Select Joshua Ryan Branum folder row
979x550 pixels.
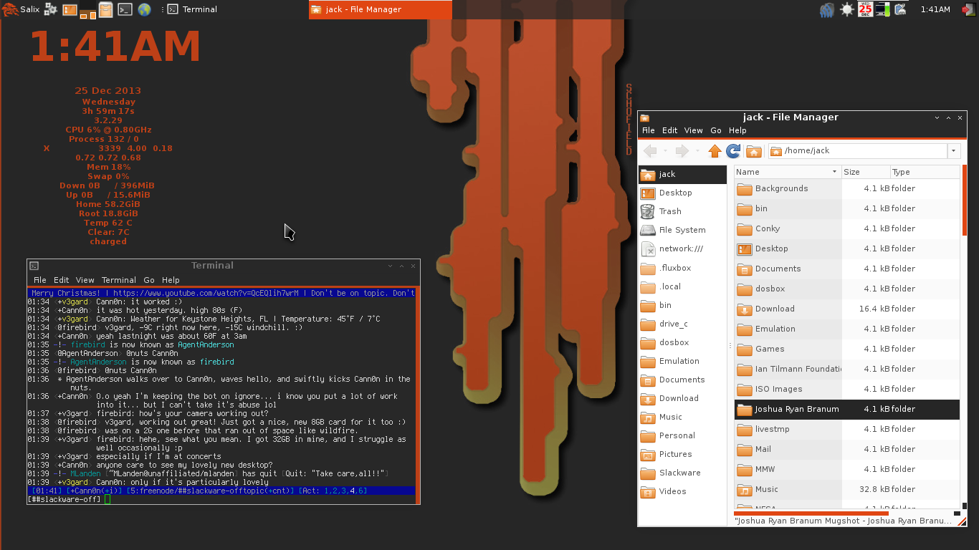(846, 409)
